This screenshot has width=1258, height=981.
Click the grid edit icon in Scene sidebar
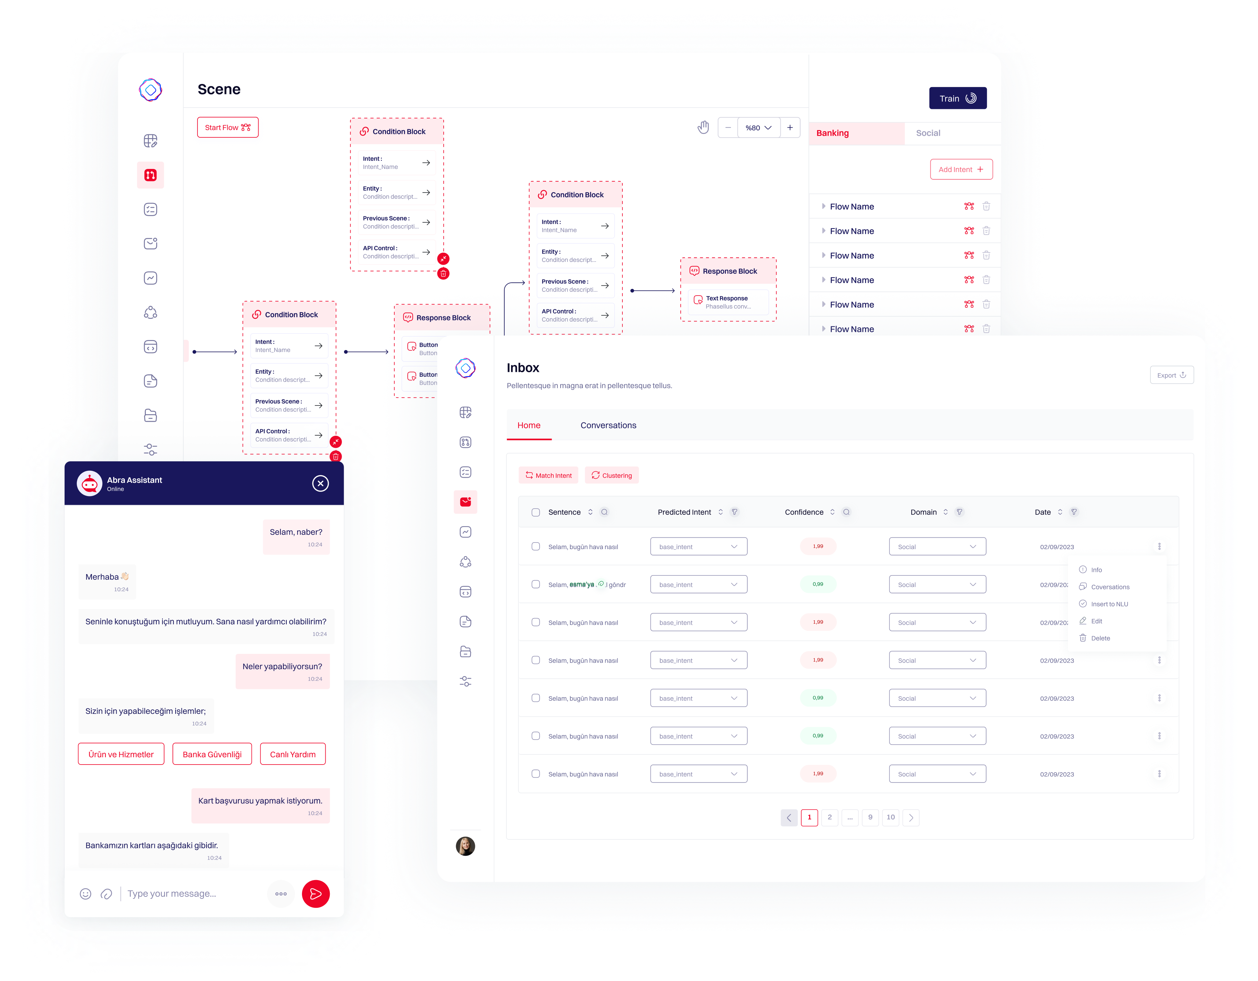pyautogui.click(x=150, y=140)
